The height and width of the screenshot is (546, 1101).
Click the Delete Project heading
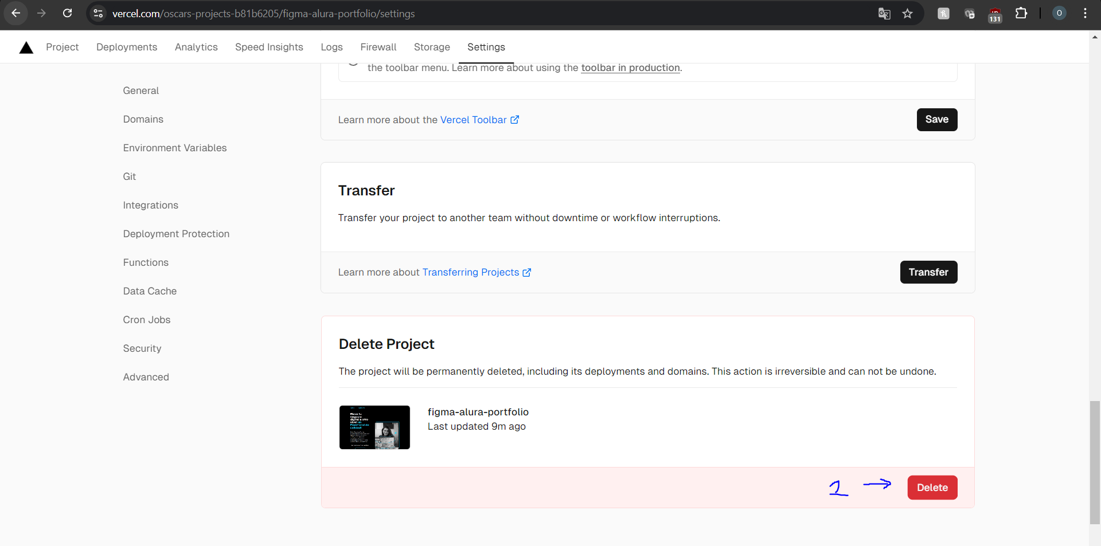point(386,344)
